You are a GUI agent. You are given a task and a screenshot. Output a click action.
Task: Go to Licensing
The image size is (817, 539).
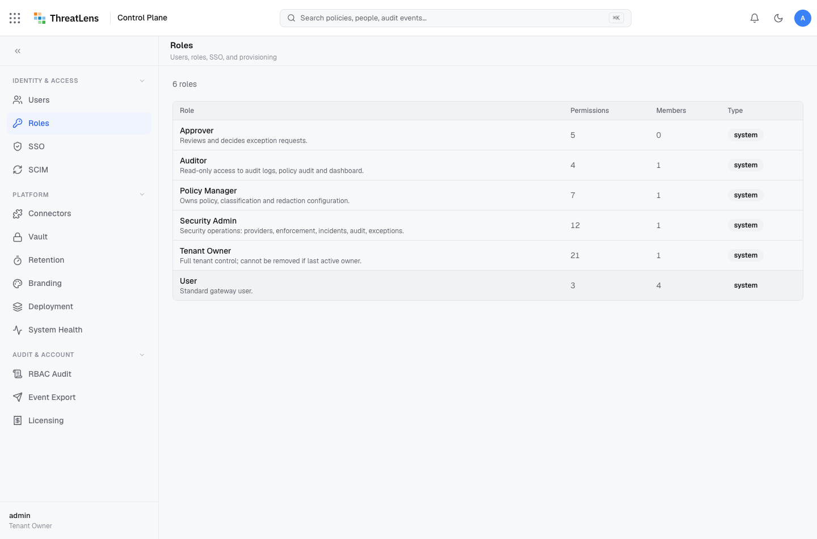tap(79, 420)
